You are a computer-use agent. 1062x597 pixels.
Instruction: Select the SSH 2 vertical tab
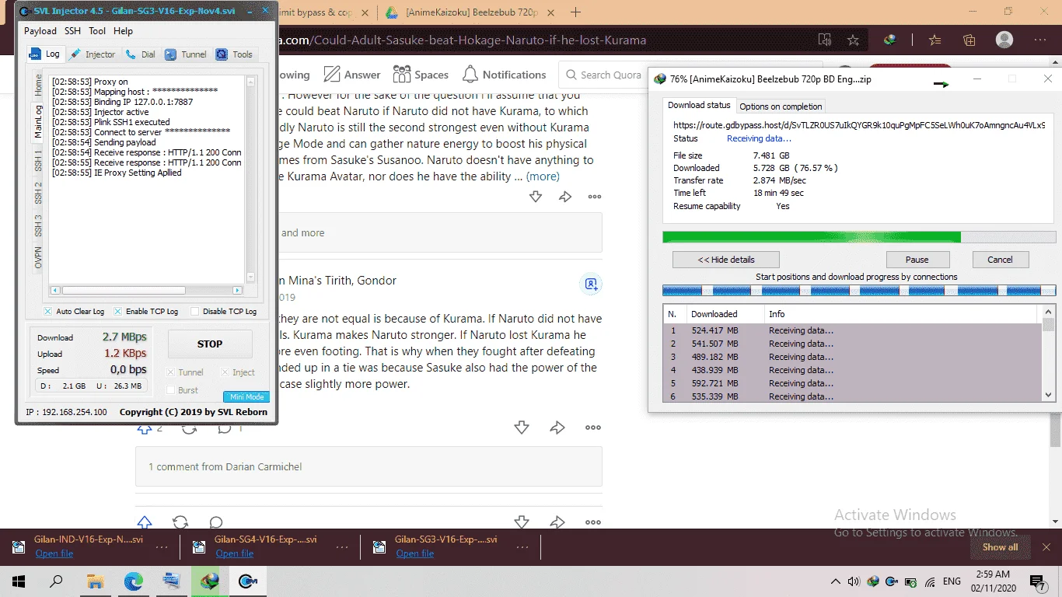click(38, 194)
